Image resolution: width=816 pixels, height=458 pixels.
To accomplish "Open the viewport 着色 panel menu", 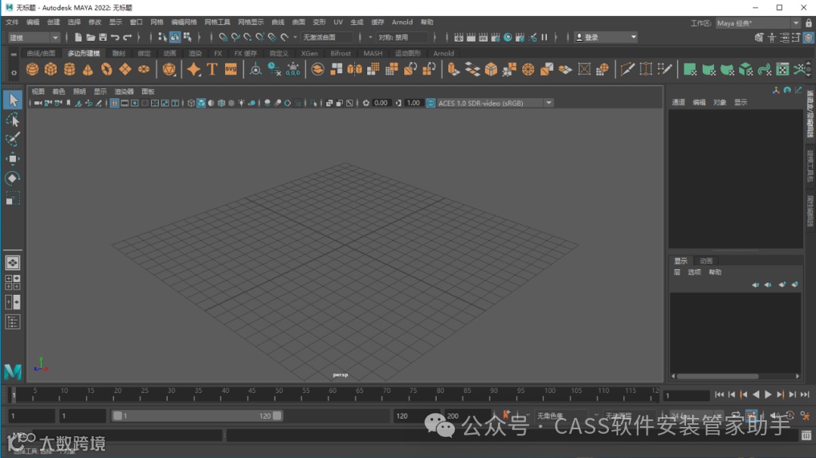I will pyautogui.click(x=59, y=91).
